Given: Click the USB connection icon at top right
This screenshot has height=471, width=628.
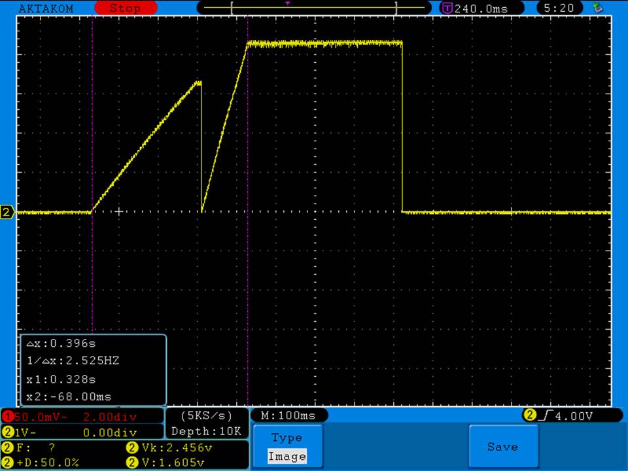Looking at the screenshot, I should click(597, 9).
